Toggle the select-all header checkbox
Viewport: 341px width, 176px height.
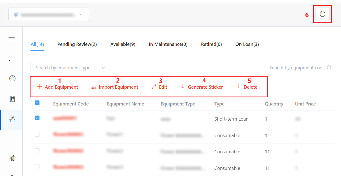(x=37, y=103)
